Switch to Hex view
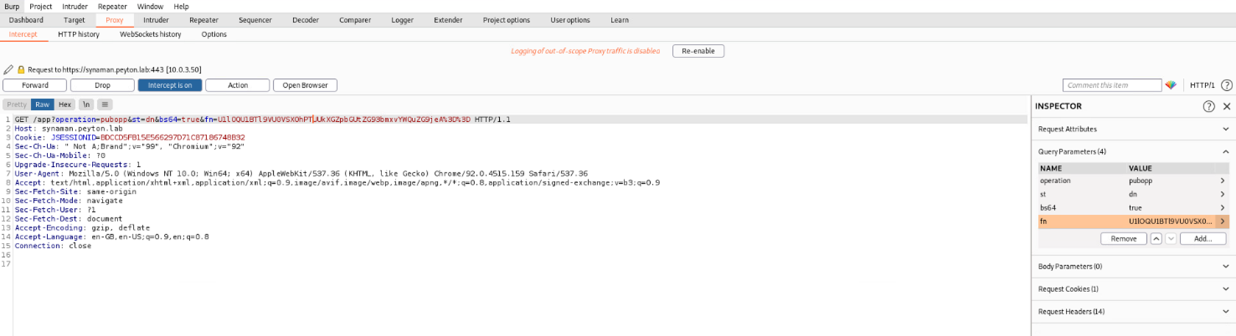 65,104
